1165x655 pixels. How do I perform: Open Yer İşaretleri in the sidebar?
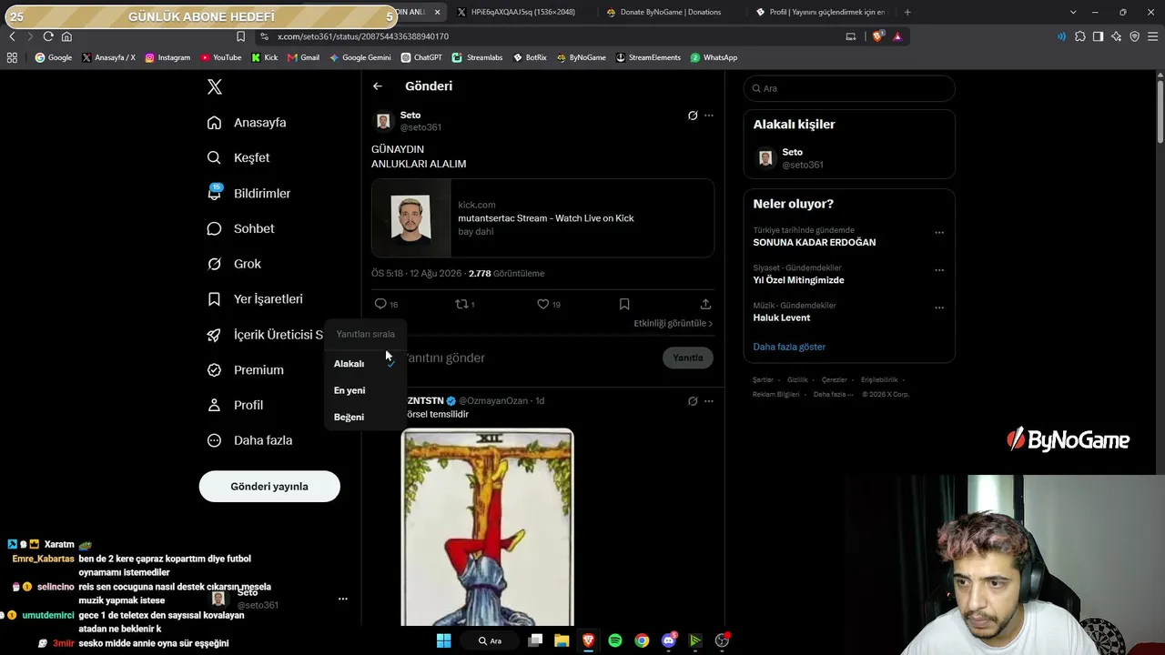256,299
